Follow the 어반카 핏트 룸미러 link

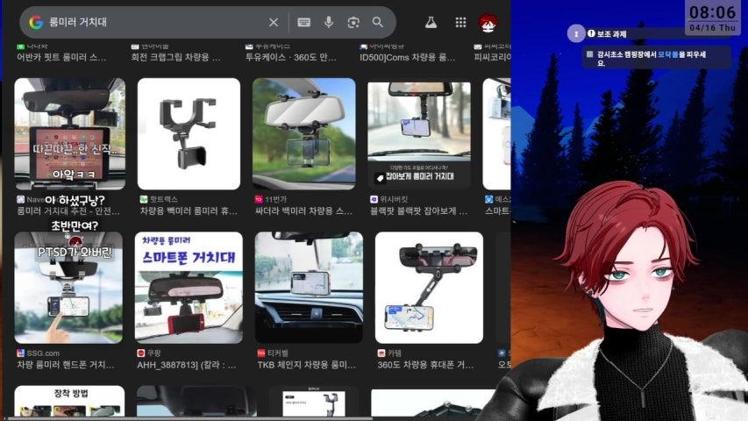(61, 57)
